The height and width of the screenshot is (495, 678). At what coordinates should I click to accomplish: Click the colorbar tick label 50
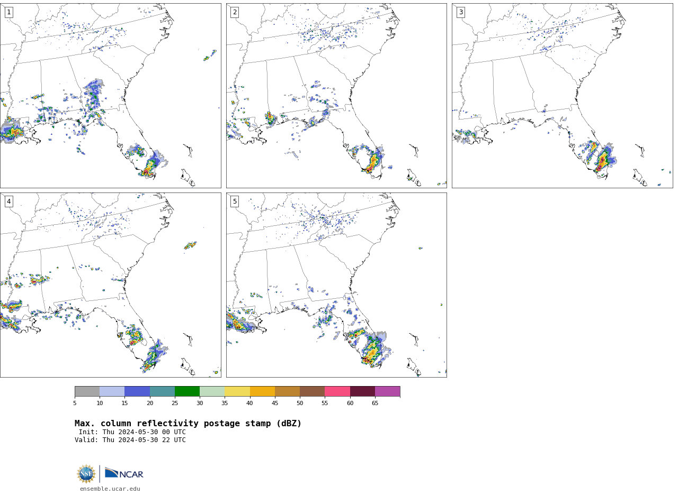(x=300, y=404)
